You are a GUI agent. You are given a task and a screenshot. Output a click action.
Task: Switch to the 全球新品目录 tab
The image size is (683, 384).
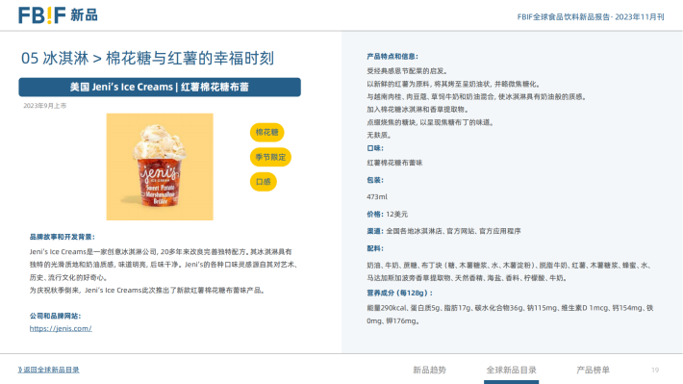(x=512, y=371)
